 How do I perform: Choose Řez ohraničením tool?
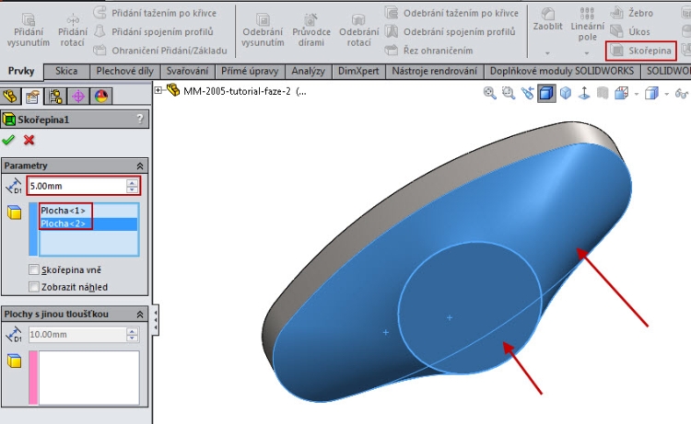point(428,51)
